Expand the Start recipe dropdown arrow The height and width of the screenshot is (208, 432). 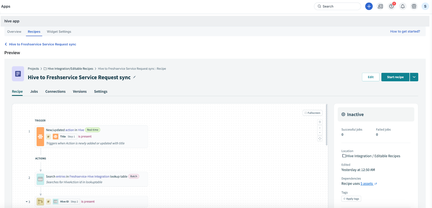tap(414, 77)
